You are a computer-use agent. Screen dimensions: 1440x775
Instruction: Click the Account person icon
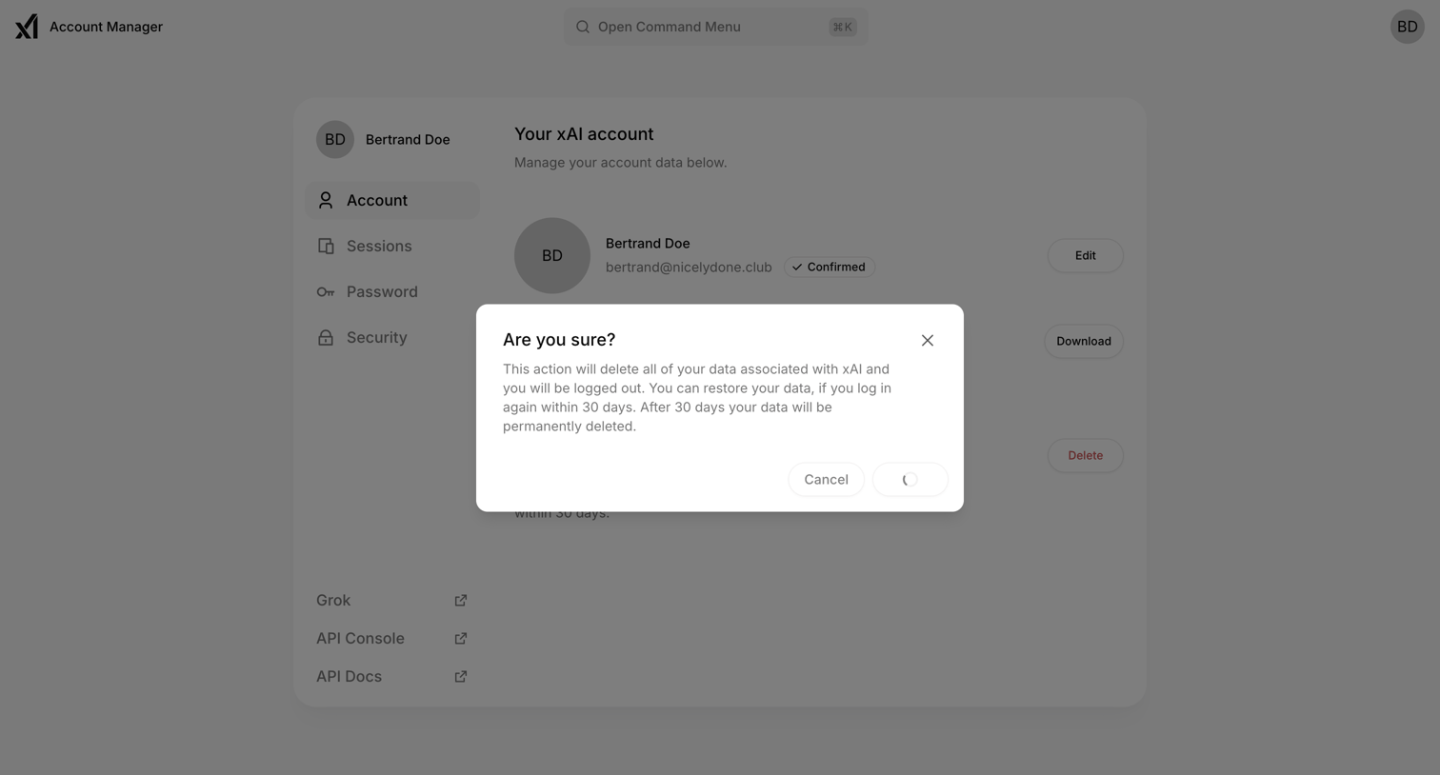(x=326, y=200)
